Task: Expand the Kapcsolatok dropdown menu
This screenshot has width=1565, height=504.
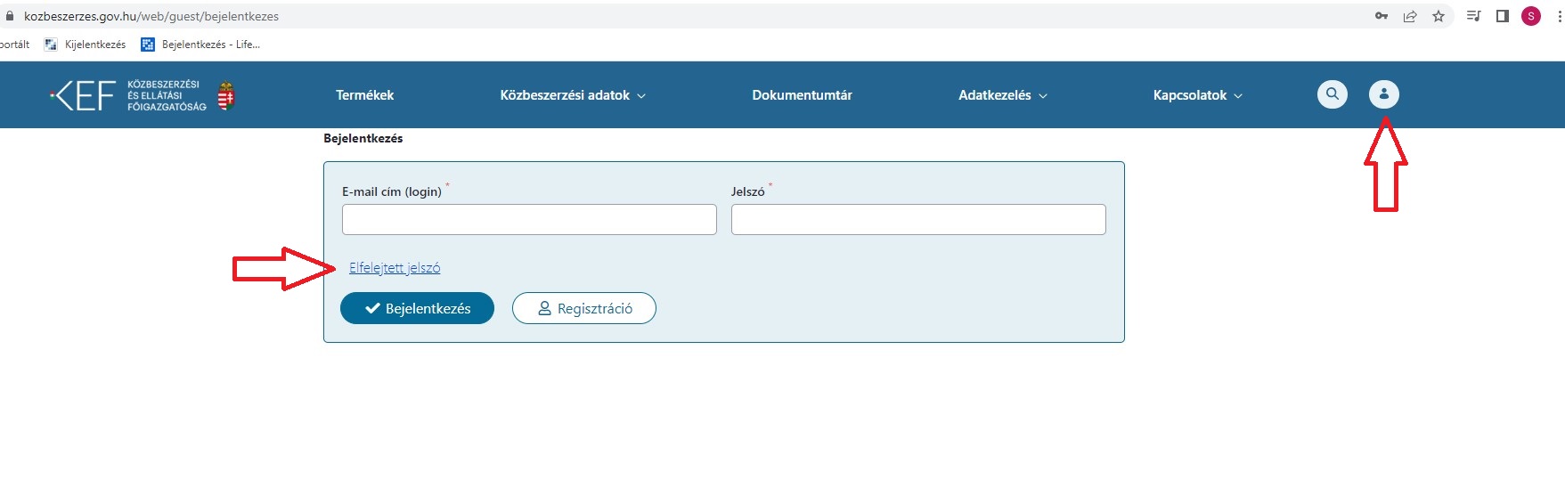Action: coord(1198,95)
